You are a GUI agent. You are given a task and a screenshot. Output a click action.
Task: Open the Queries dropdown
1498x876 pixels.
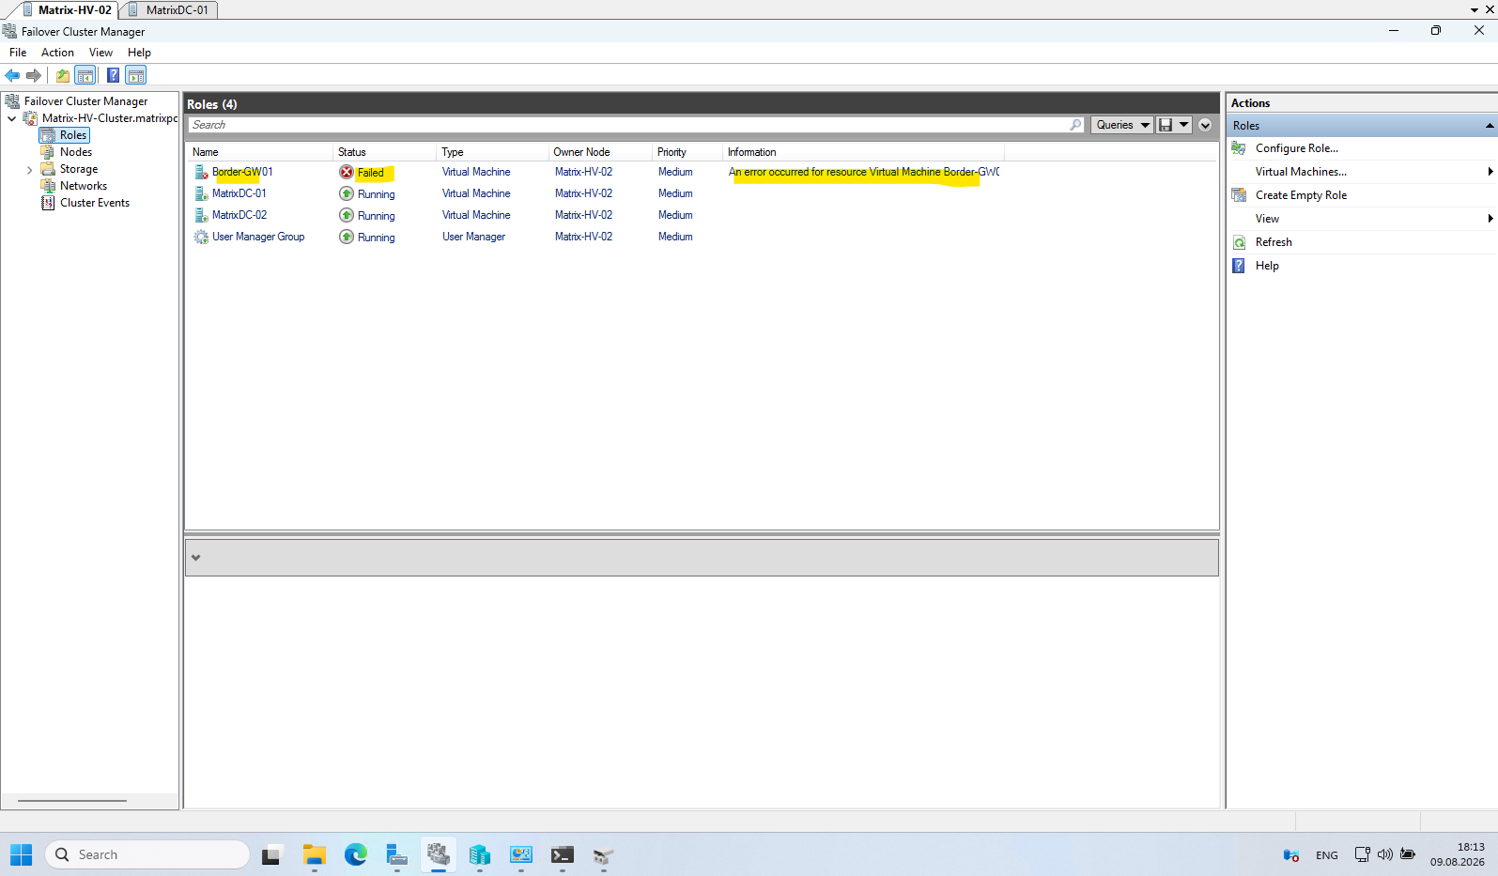pos(1122,125)
